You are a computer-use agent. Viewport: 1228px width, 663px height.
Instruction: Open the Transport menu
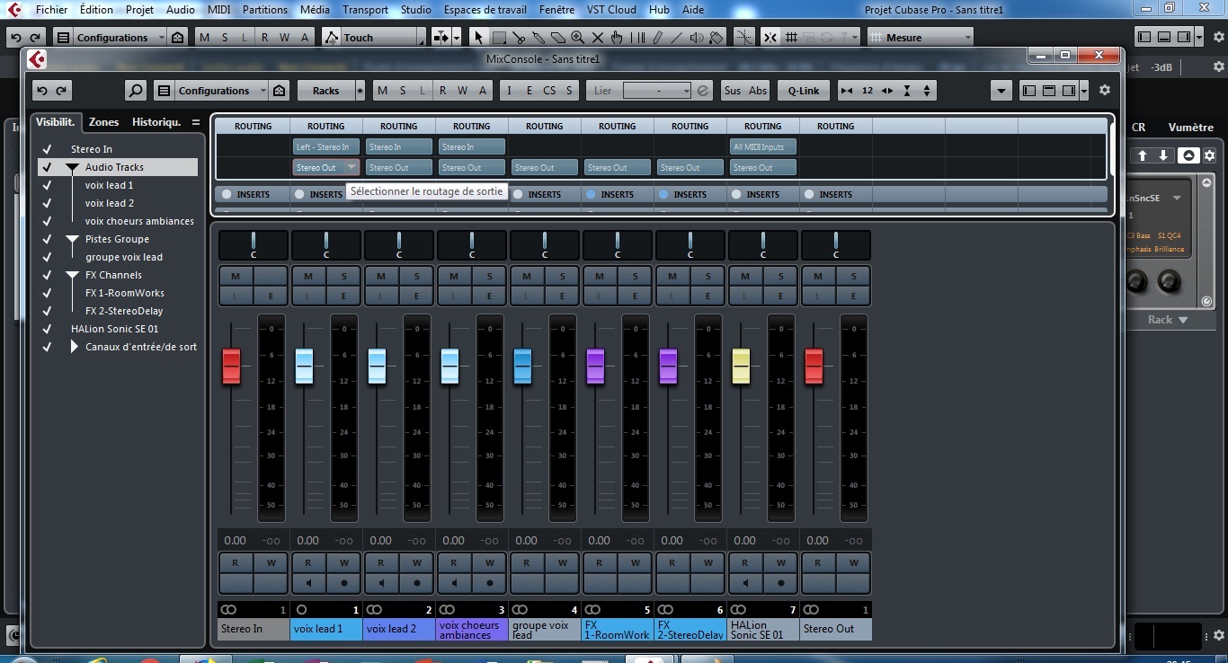point(365,10)
